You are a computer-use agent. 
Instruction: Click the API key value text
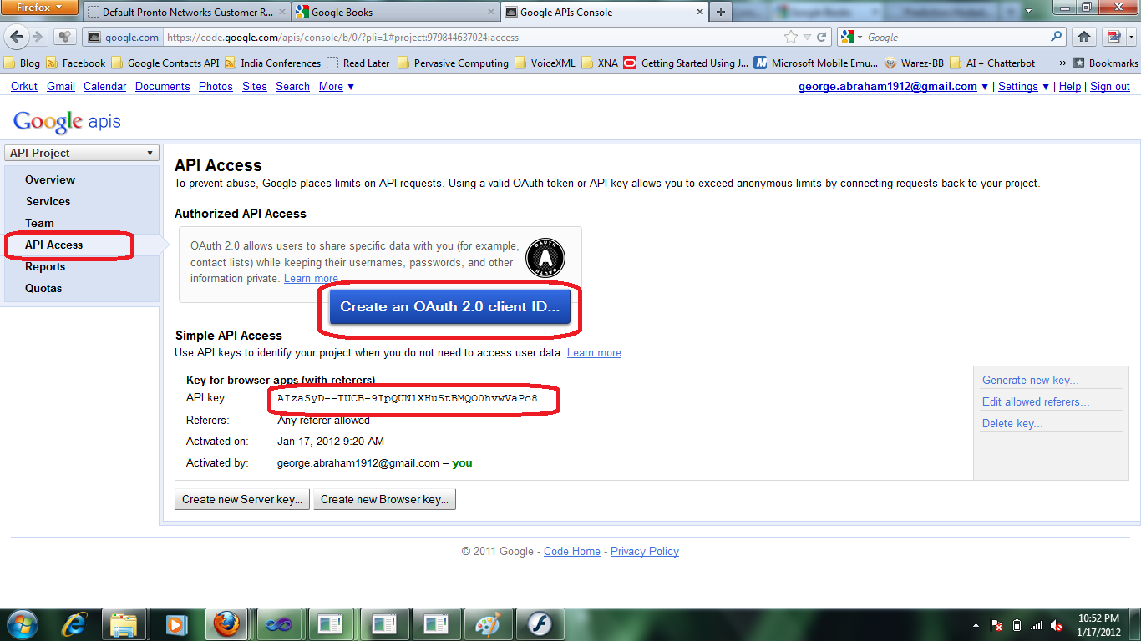pyautogui.click(x=407, y=399)
